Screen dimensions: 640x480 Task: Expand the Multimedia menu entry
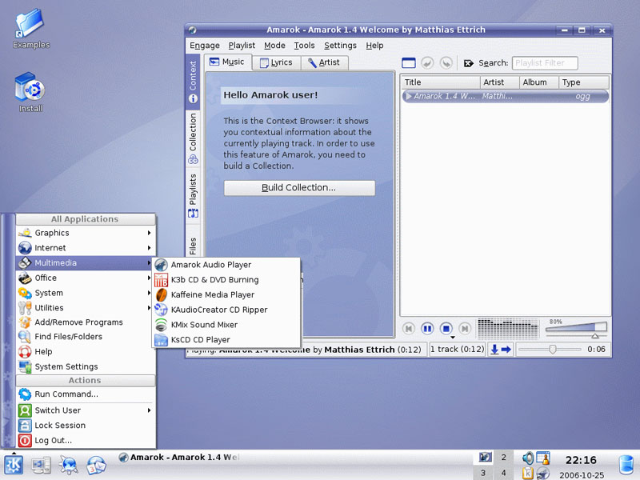click(86, 263)
